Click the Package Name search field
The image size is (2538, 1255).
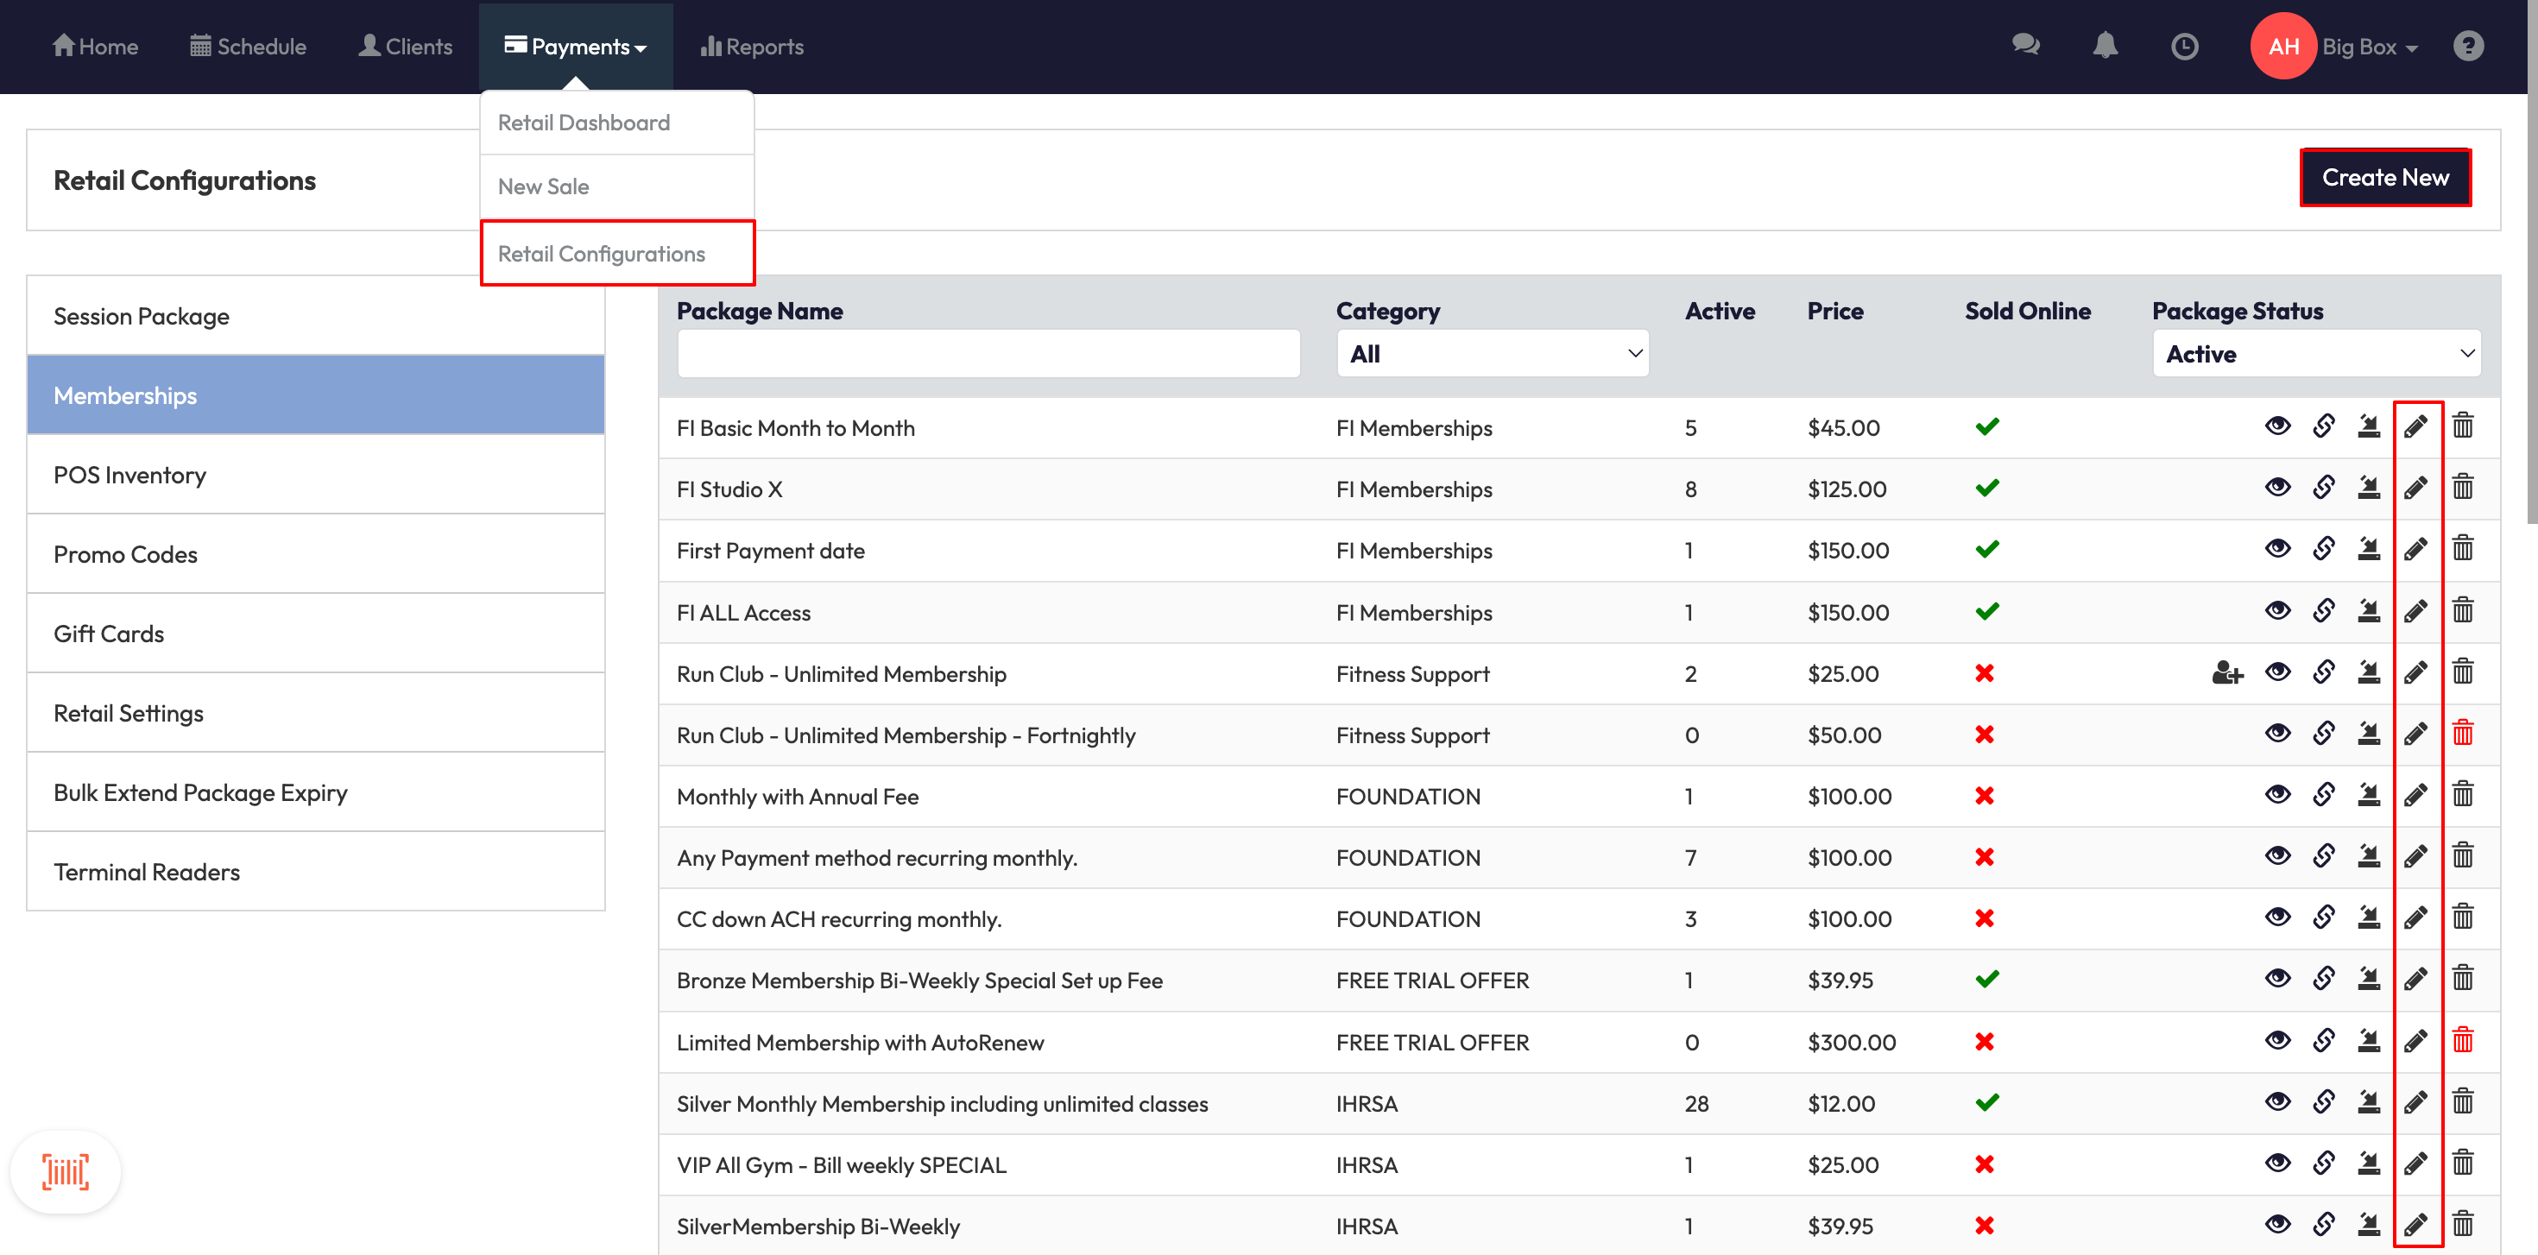[x=988, y=354]
